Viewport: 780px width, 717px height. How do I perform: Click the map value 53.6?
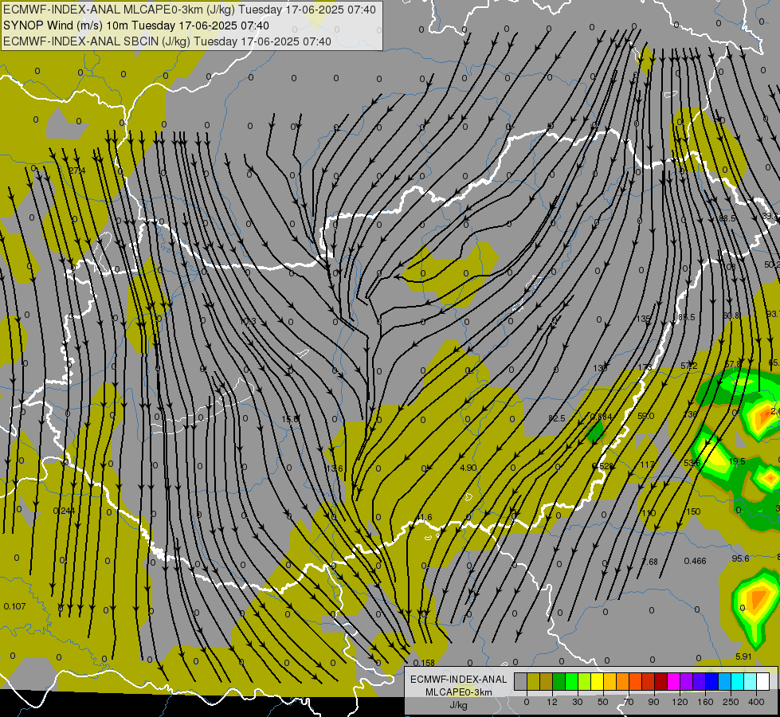tap(692, 463)
